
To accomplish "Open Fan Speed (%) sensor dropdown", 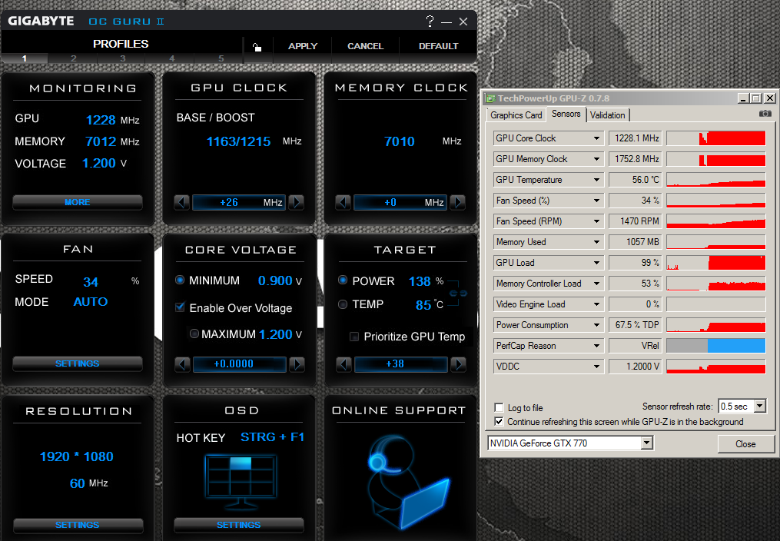I will point(596,201).
